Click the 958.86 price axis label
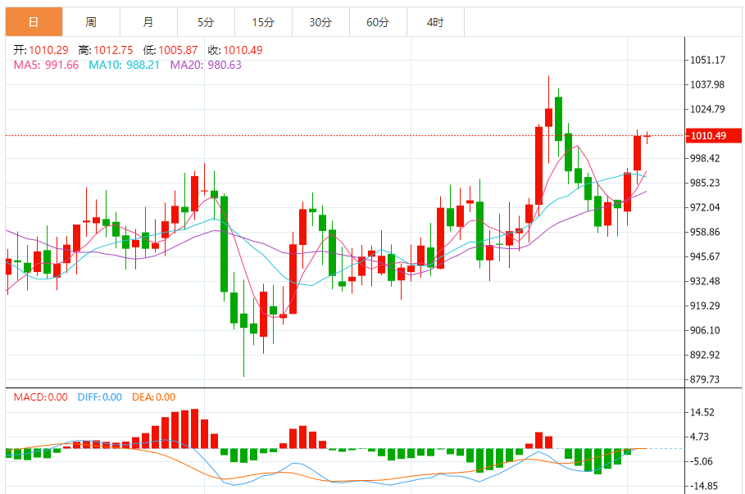 pos(705,233)
